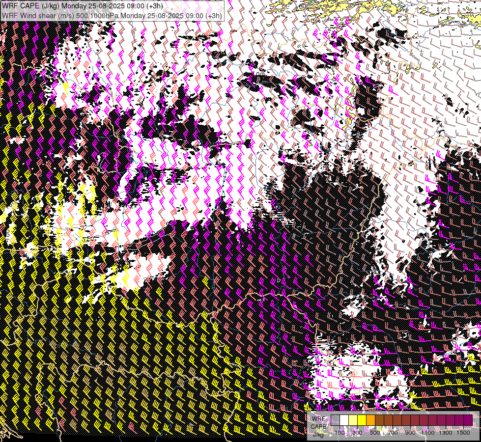Click the '1500' legend value label
The height and width of the screenshot is (442, 481).
pyautogui.click(x=463, y=433)
